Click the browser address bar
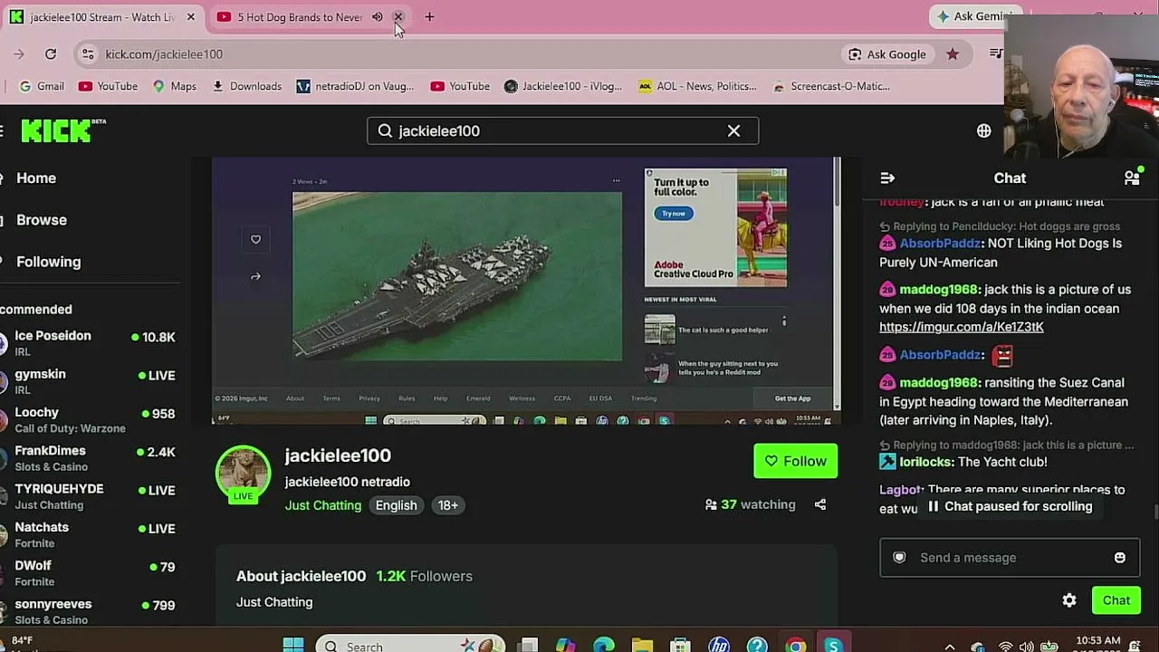 (471, 54)
